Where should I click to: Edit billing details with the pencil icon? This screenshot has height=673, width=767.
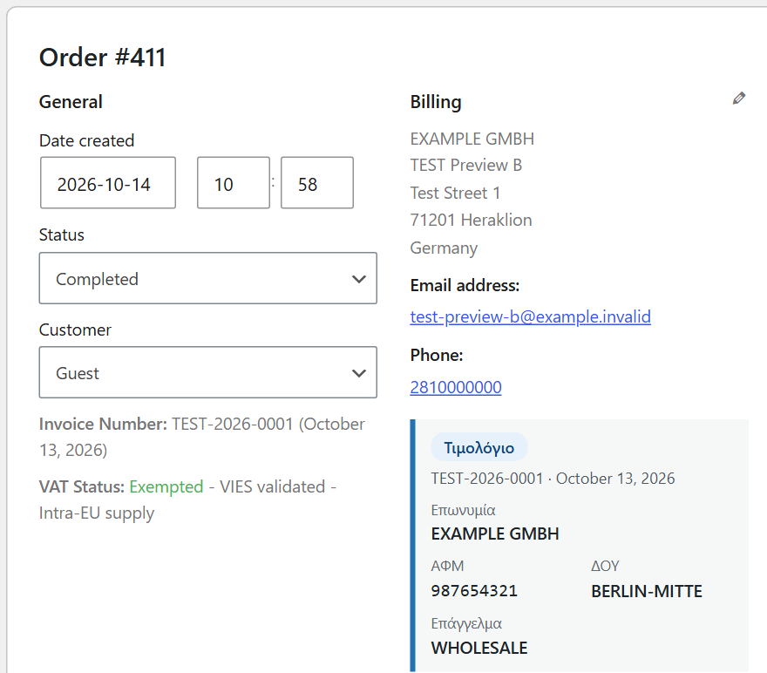[x=738, y=99]
